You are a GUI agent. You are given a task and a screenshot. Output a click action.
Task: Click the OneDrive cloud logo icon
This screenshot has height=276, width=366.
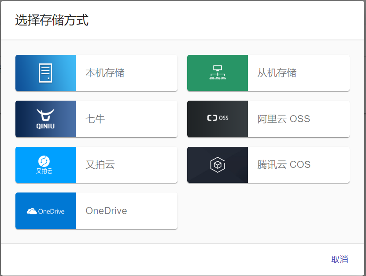45,211
